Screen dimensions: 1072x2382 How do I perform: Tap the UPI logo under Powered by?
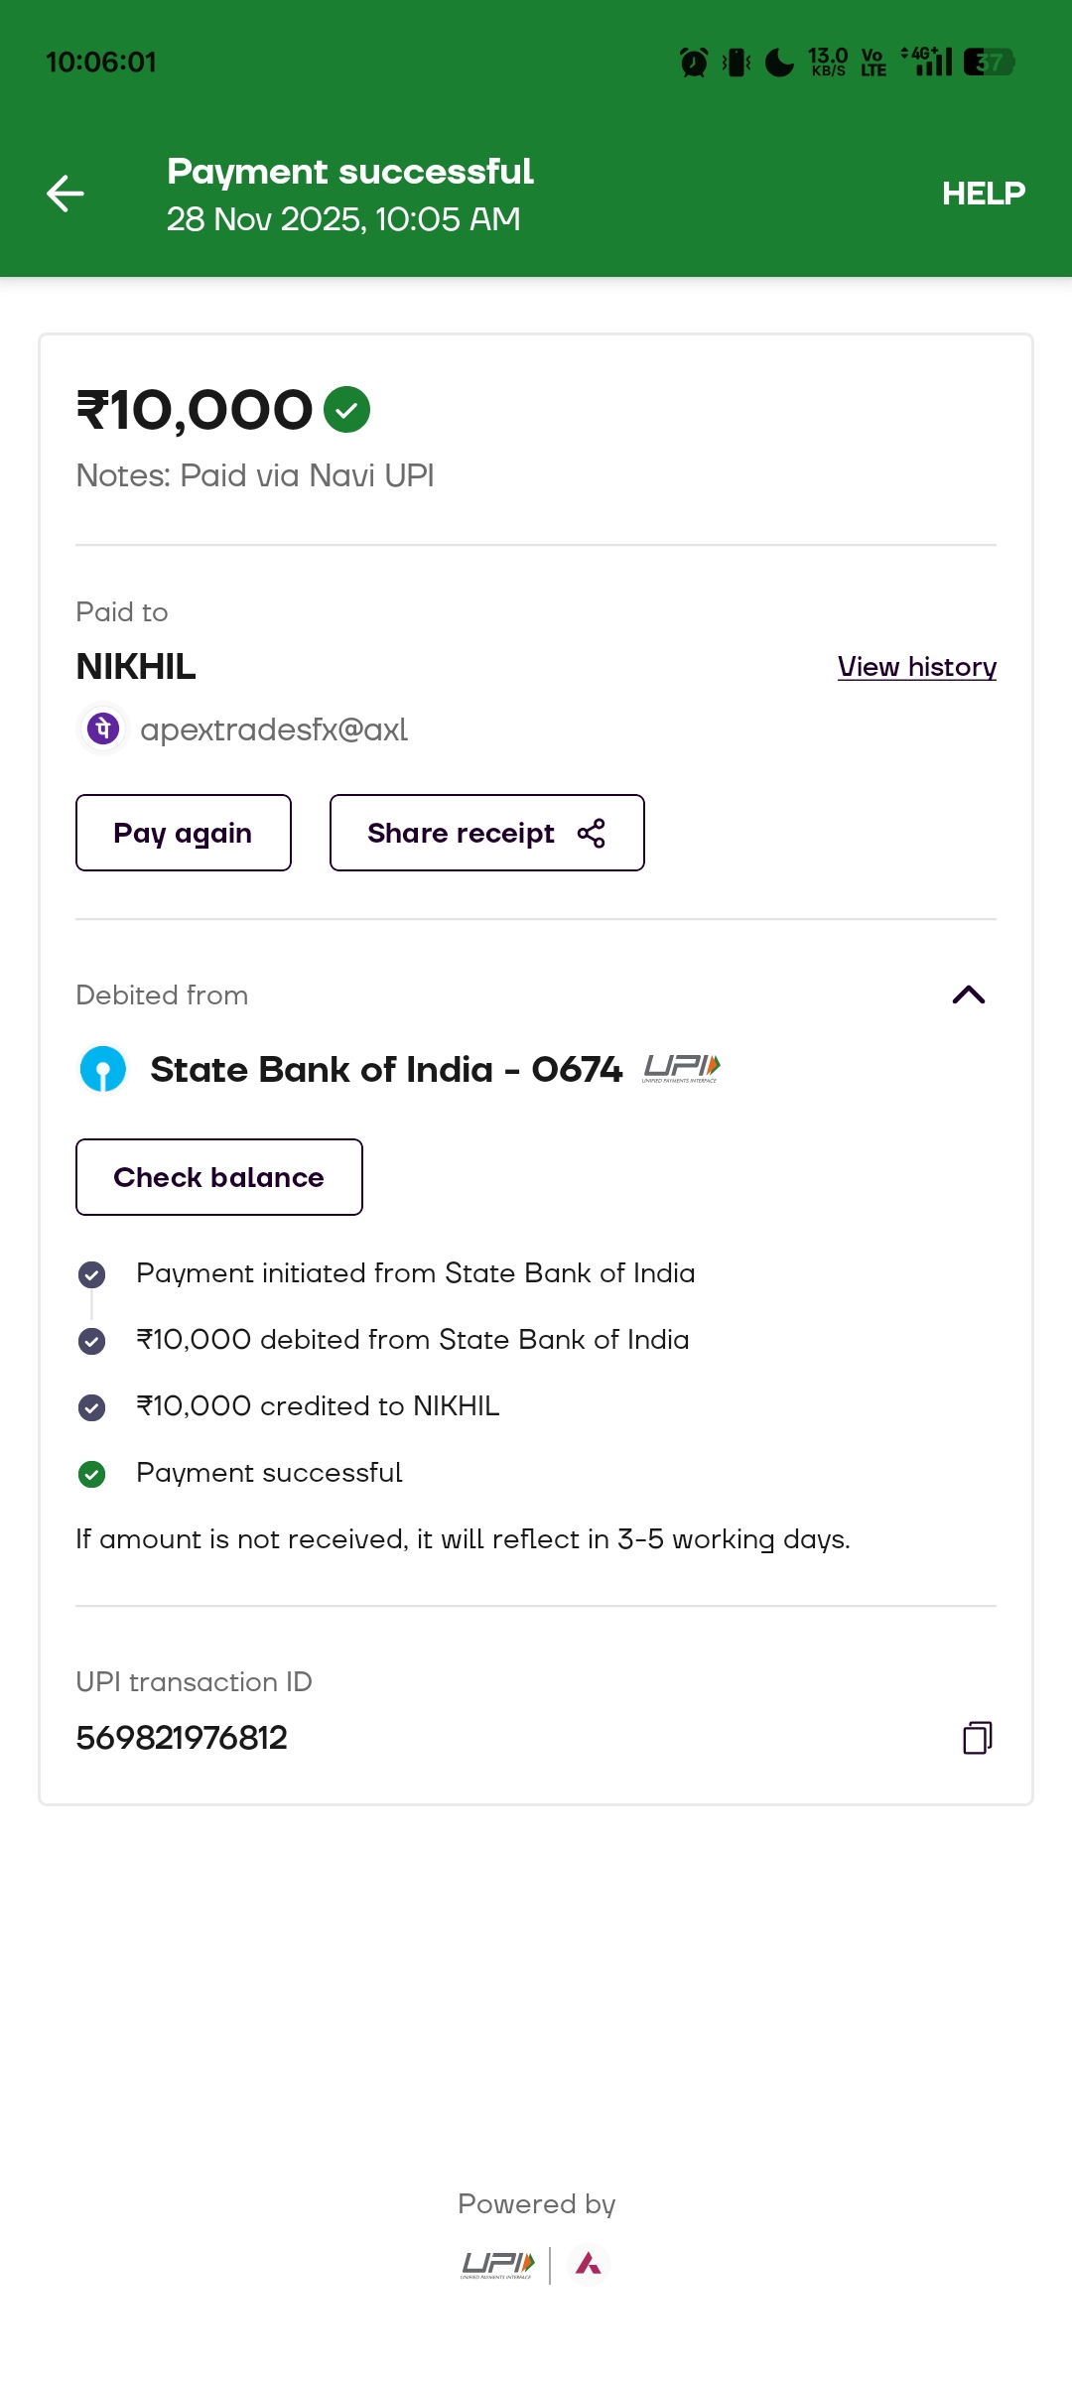coord(498,2264)
